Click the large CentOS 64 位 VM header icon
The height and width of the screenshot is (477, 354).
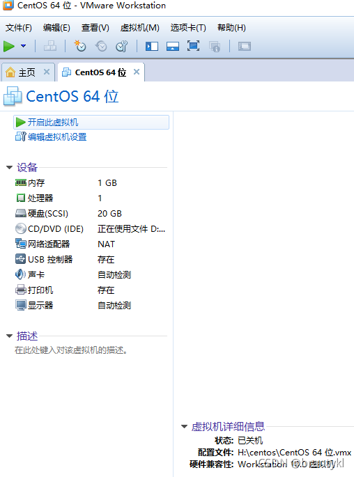pos(13,96)
